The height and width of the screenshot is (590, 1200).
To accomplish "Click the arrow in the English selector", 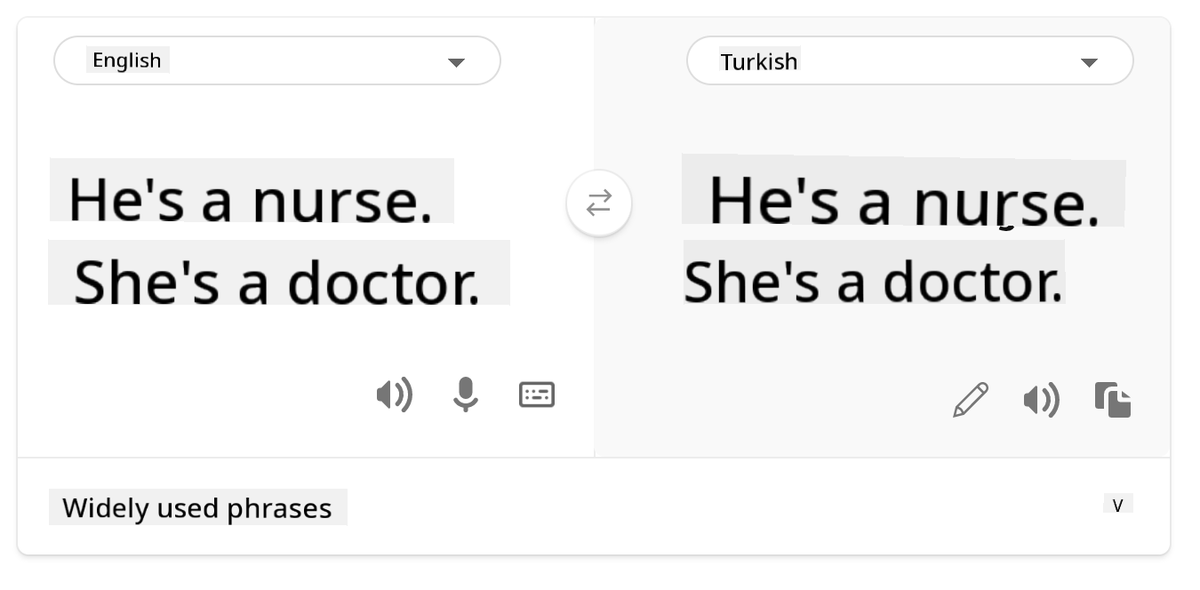I will pyautogui.click(x=456, y=62).
